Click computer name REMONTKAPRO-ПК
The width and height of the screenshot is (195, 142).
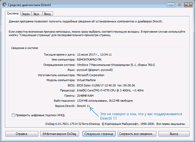tap(89, 60)
